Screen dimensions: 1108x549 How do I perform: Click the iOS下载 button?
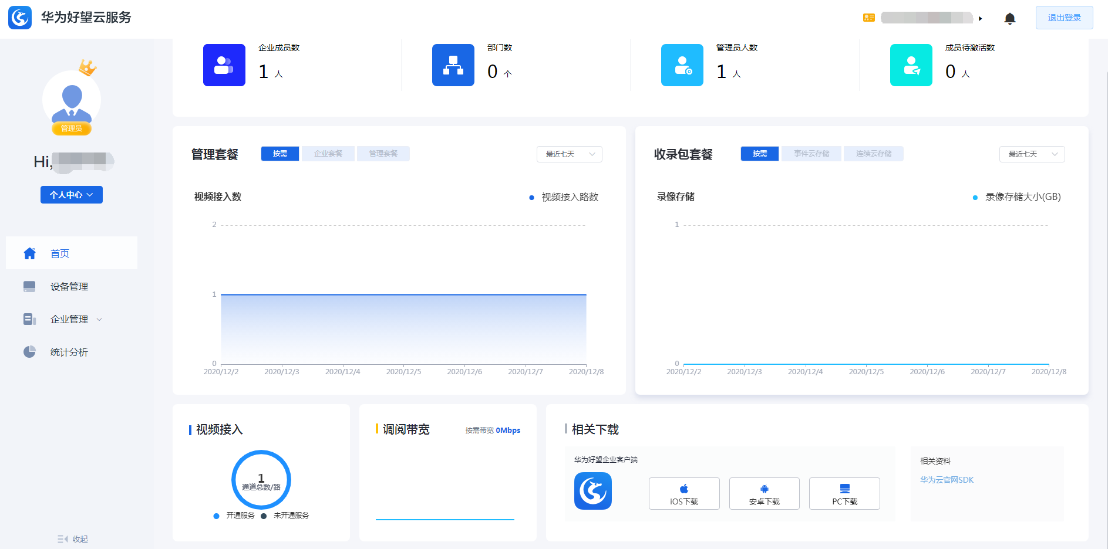pyautogui.click(x=684, y=494)
